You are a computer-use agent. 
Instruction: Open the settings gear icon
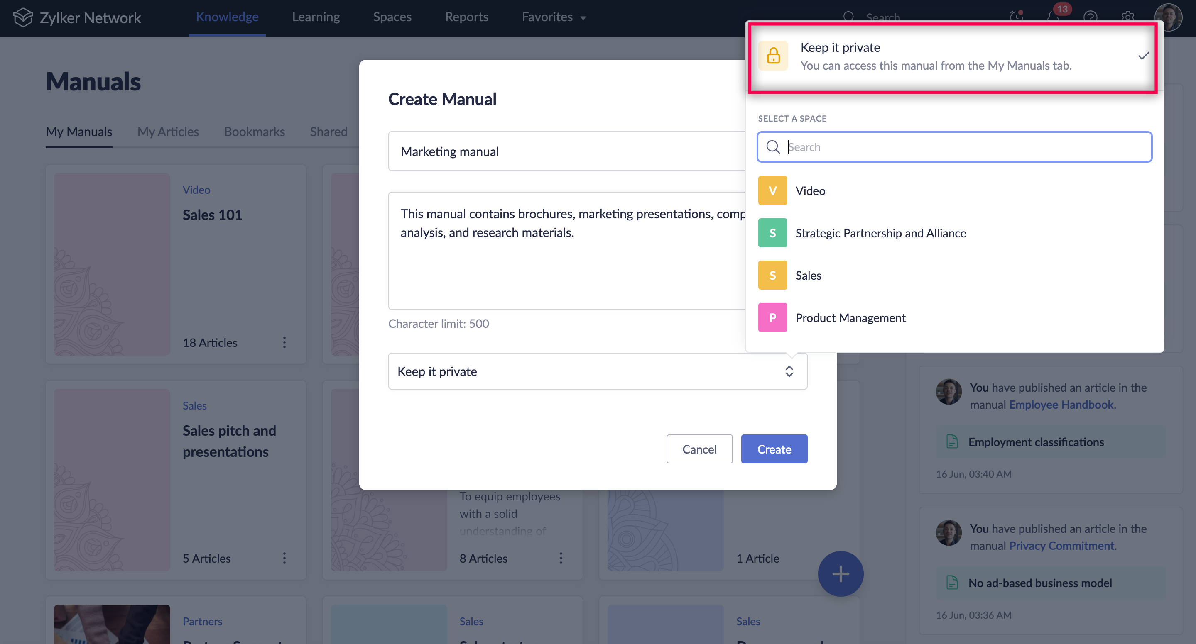pyautogui.click(x=1128, y=17)
